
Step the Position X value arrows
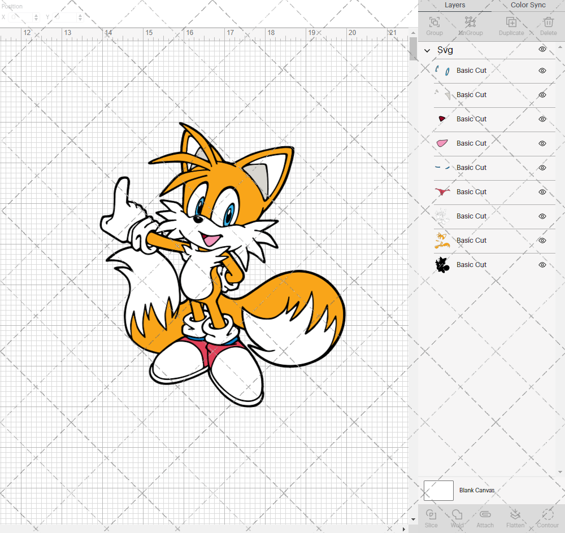click(x=36, y=18)
